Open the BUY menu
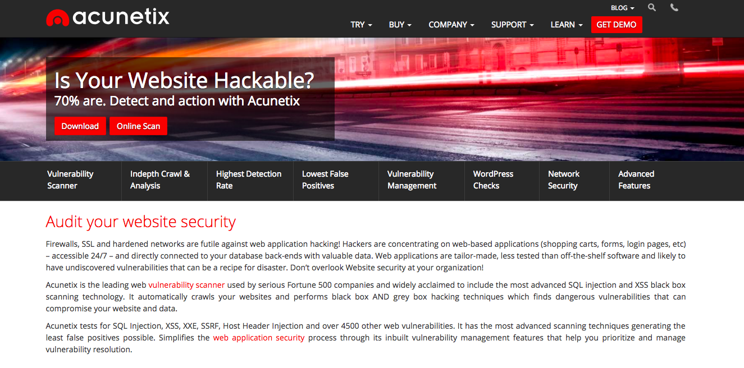The image size is (744, 368). click(400, 25)
